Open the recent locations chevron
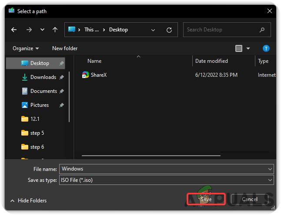This screenshot has width=281, height=215. (42, 30)
